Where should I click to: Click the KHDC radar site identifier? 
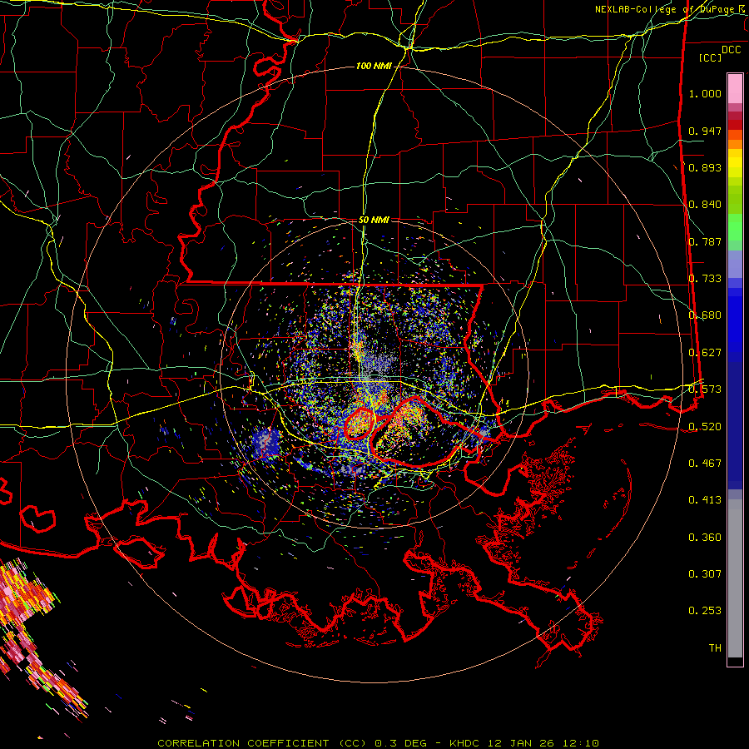[x=466, y=743]
